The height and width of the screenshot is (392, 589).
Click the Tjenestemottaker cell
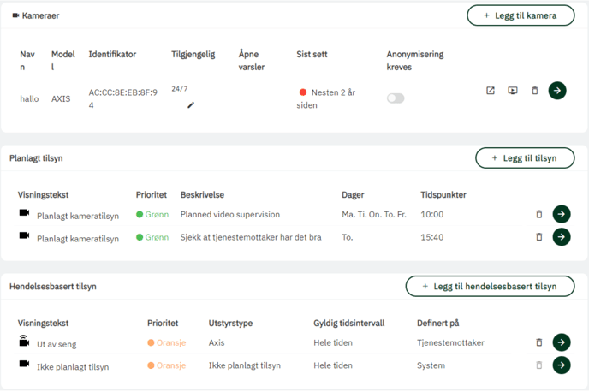[450, 343]
